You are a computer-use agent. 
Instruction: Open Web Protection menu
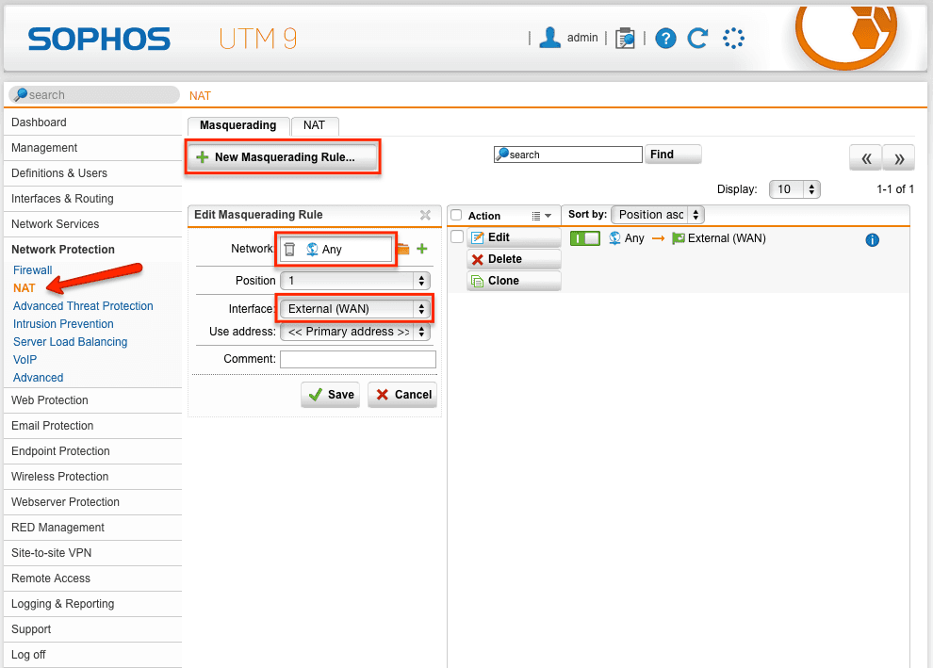(x=92, y=400)
